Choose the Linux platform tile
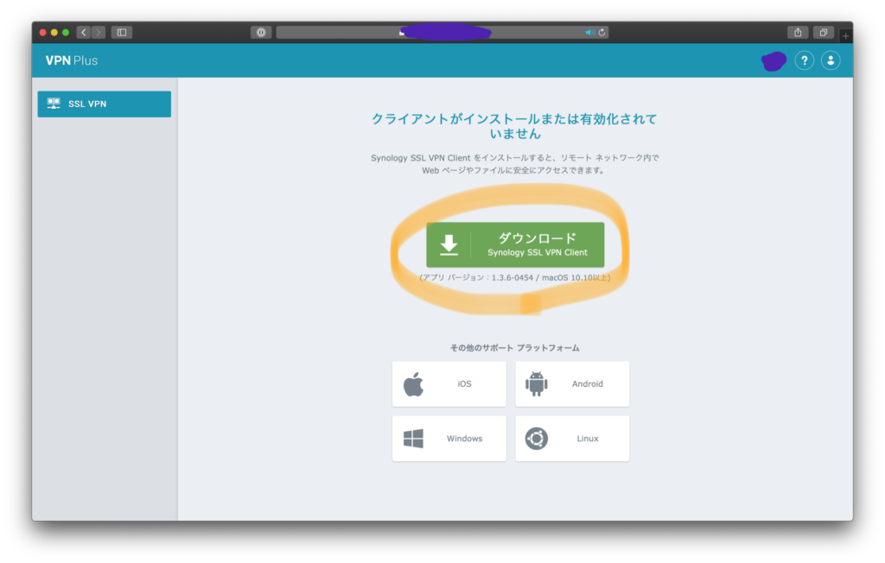Viewport: 885px width, 563px height. (572, 439)
